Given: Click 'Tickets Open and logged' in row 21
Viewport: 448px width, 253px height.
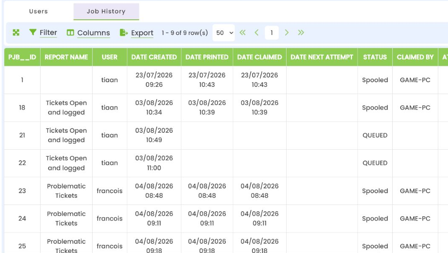Looking at the screenshot, I should (66, 135).
